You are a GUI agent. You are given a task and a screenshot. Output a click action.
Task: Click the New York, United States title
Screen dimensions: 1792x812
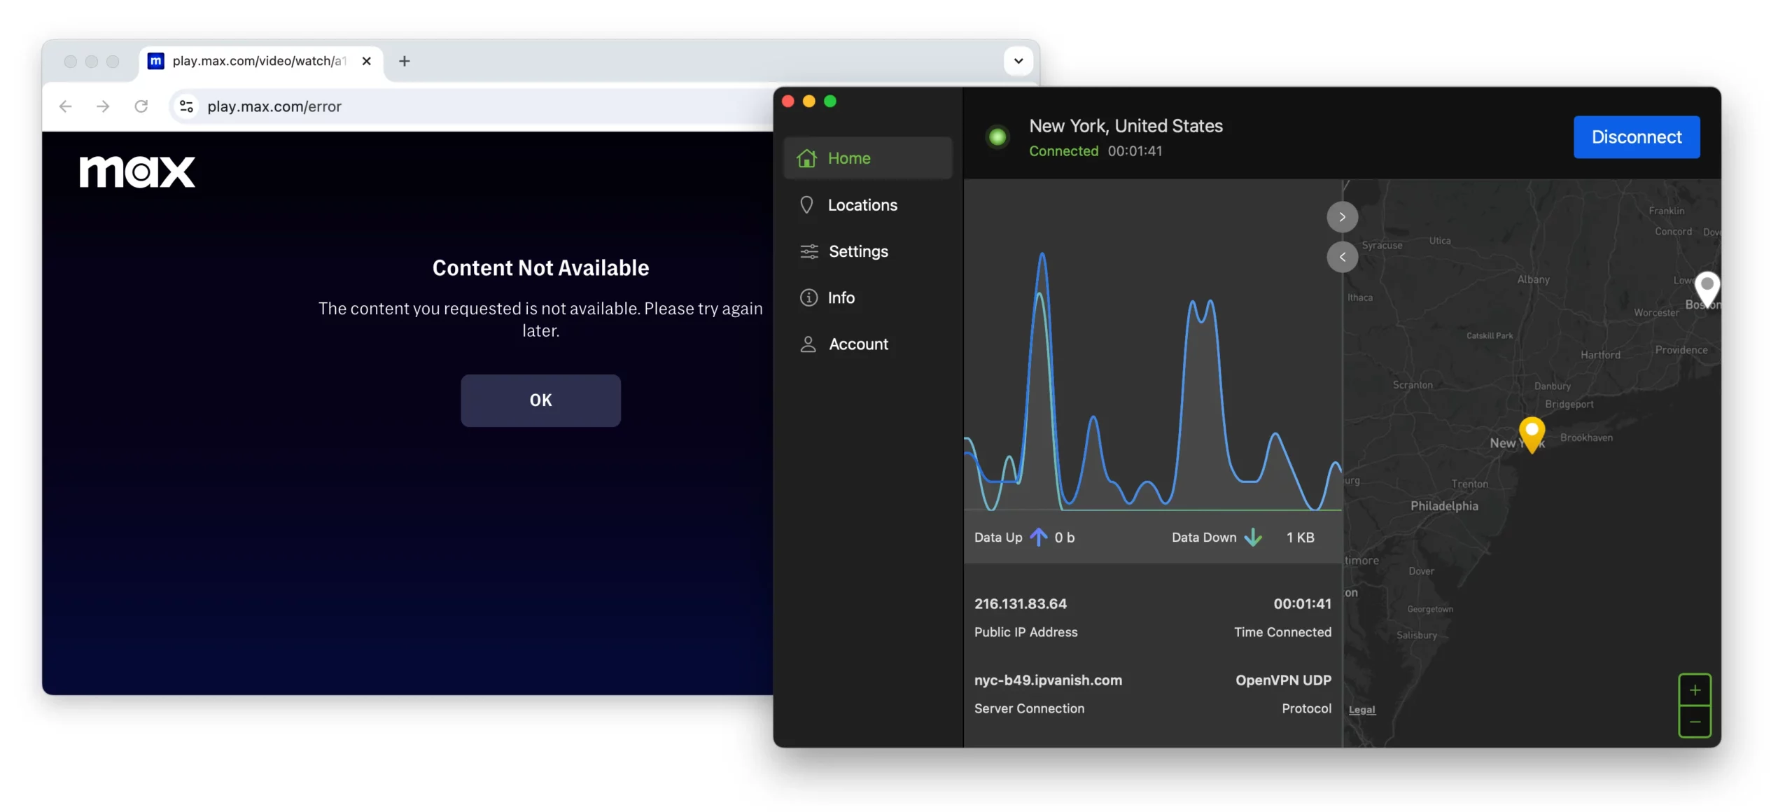(1126, 126)
